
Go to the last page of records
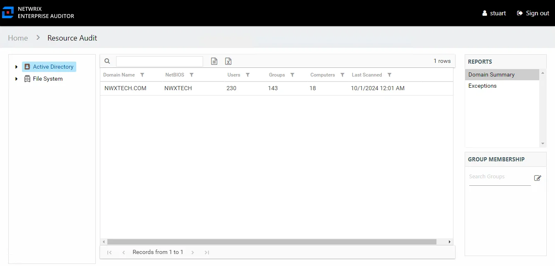(x=207, y=252)
